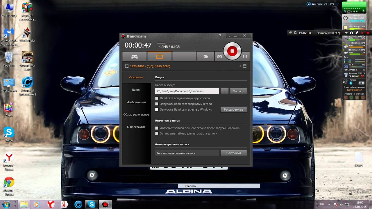Open Skype desktop icon
The image size is (372, 209).
[x=9, y=134]
